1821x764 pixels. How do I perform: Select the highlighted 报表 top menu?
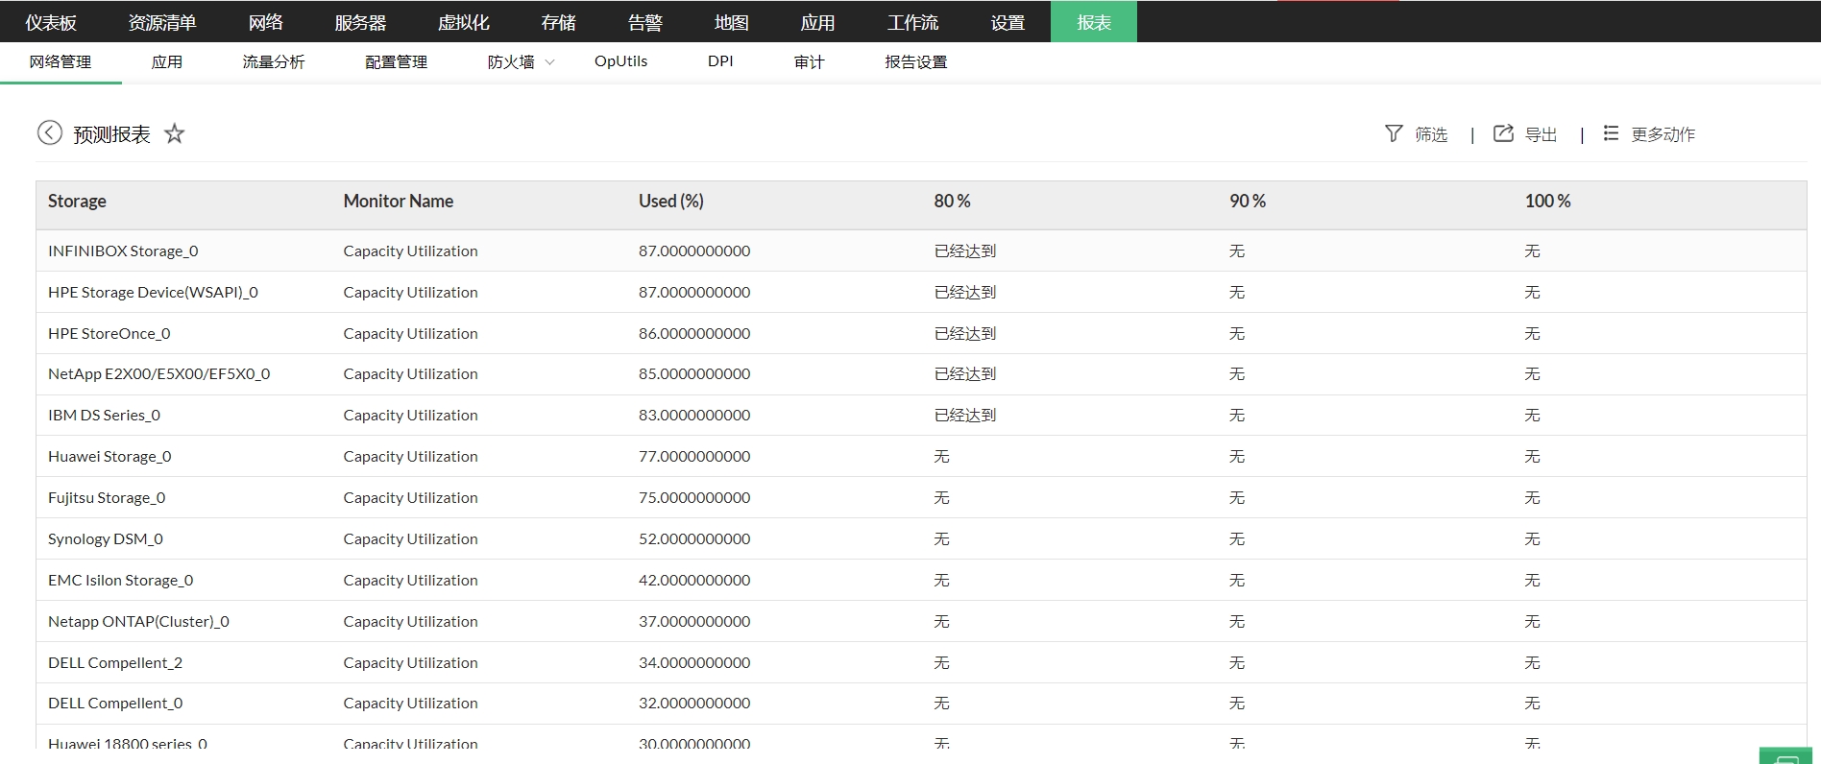tap(1094, 21)
